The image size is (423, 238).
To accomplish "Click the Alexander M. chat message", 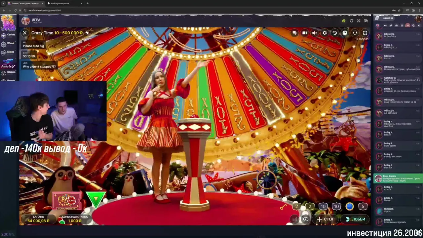I will 398,80.
